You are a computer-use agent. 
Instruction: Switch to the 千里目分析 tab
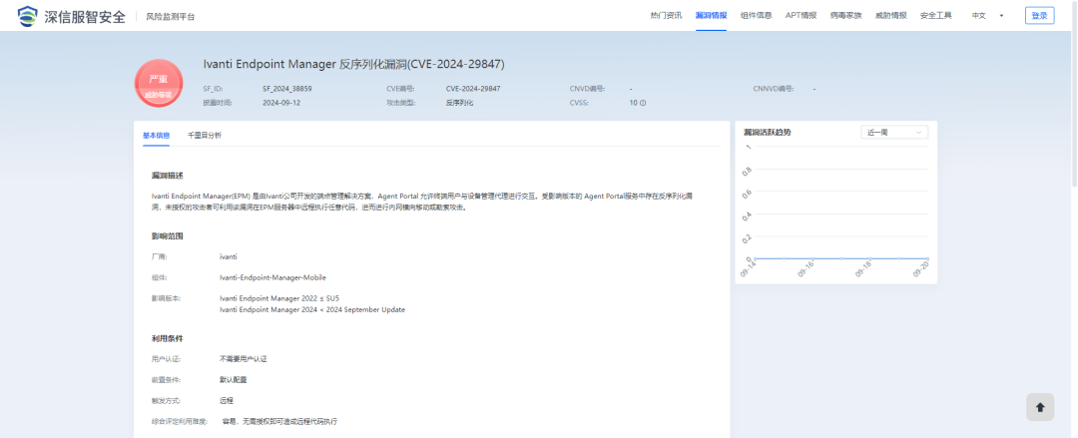(x=205, y=135)
